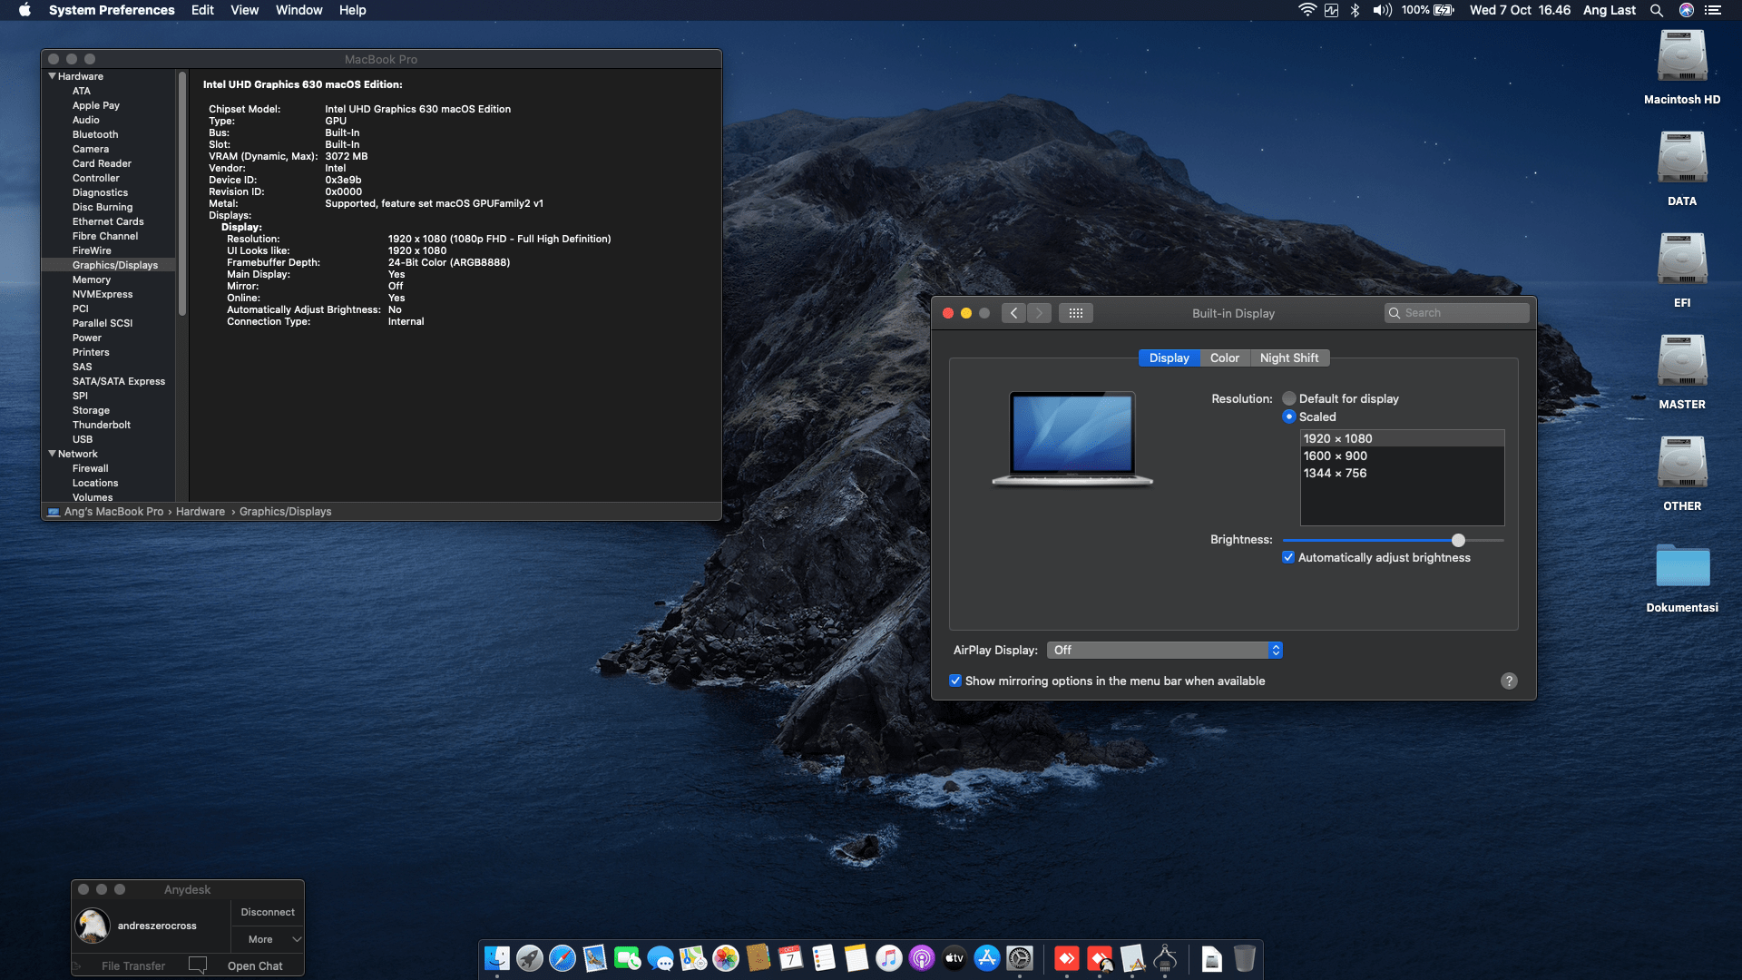The width and height of the screenshot is (1742, 980).
Task: Click the Spotlight search icon in the menu bar
Action: tap(1657, 11)
